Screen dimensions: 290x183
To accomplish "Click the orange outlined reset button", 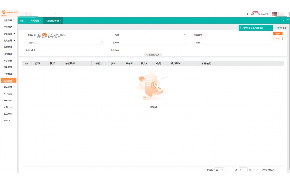I will 278,38.
